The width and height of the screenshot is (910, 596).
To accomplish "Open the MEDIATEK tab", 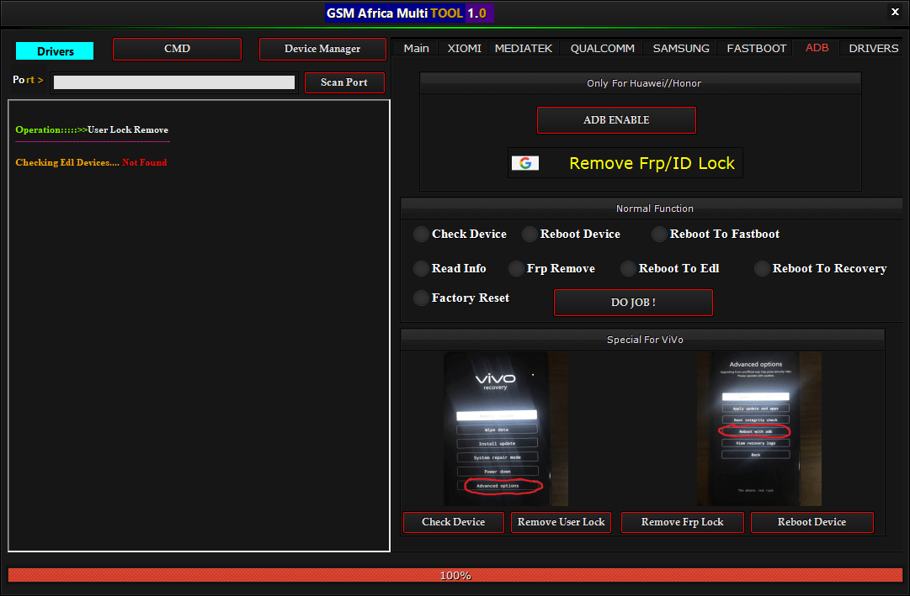I will pyautogui.click(x=524, y=48).
